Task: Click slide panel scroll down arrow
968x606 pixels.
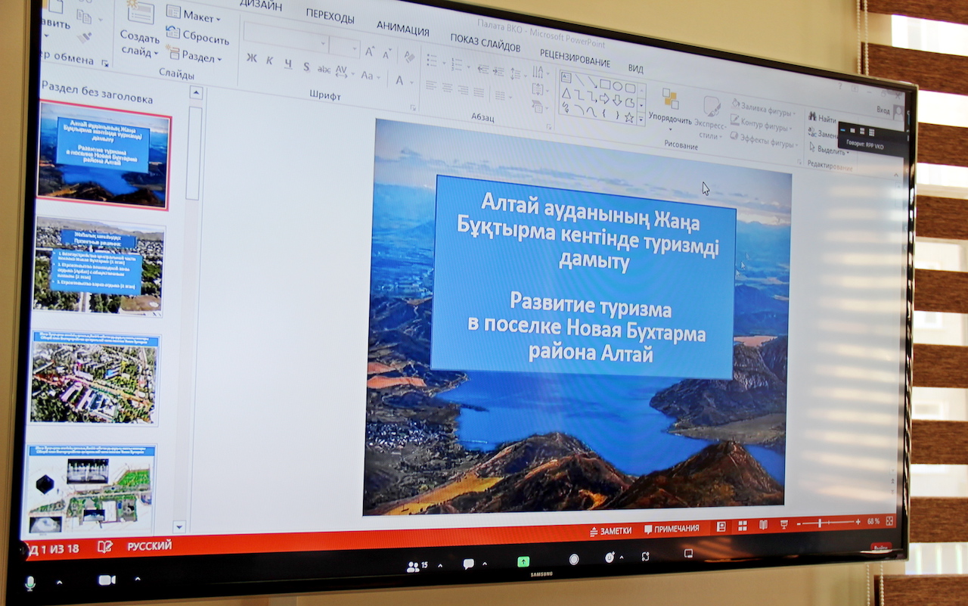Action: click(179, 527)
